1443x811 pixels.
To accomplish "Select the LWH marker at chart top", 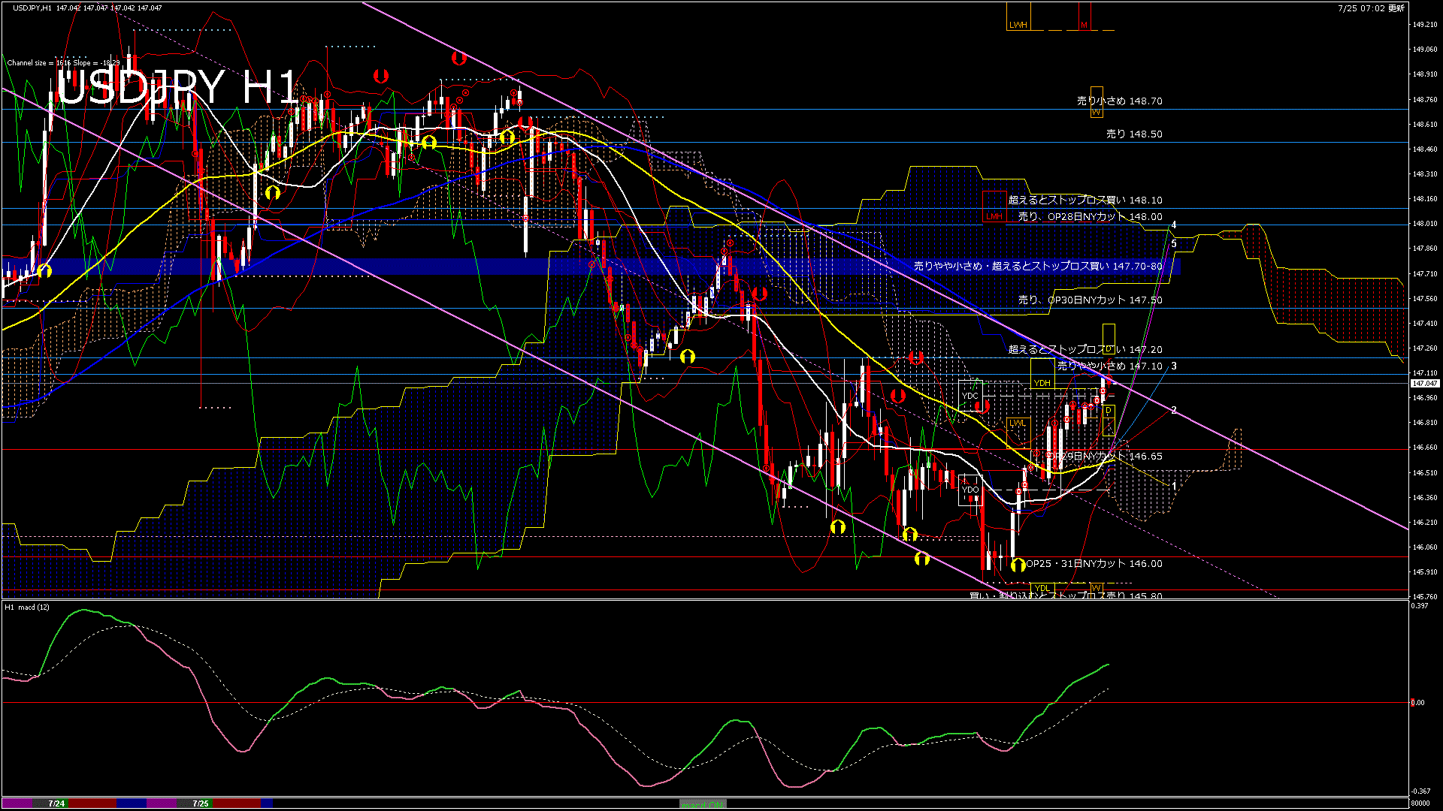I will point(1018,25).
